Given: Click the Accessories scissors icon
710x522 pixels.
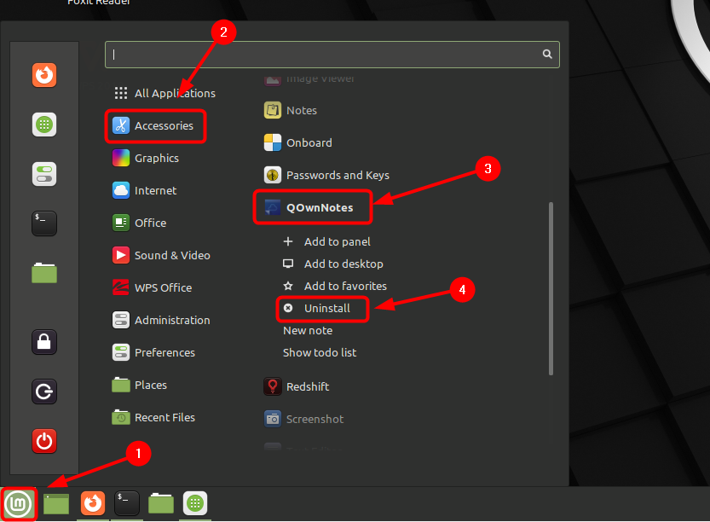Looking at the screenshot, I should click(121, 125).
